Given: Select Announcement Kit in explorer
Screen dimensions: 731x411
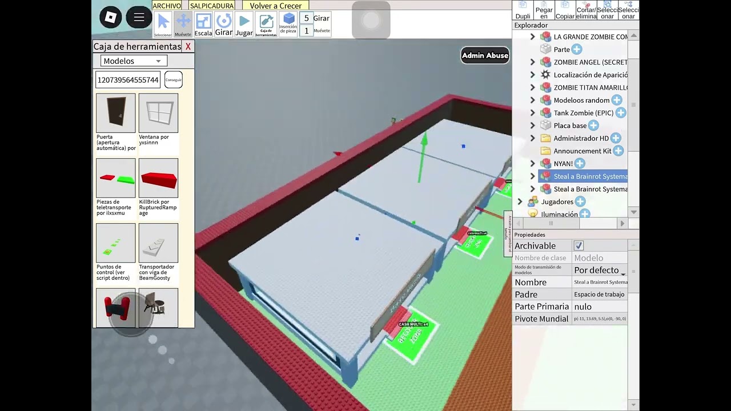Looking at the screenshot, I should [583, 151].
